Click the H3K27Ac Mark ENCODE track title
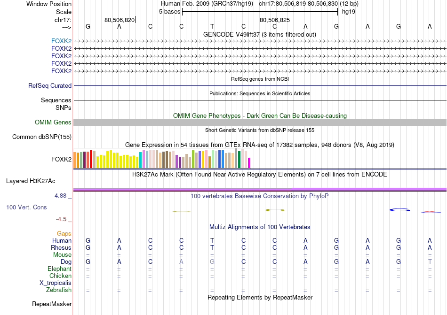 click(x=260, y=175)
